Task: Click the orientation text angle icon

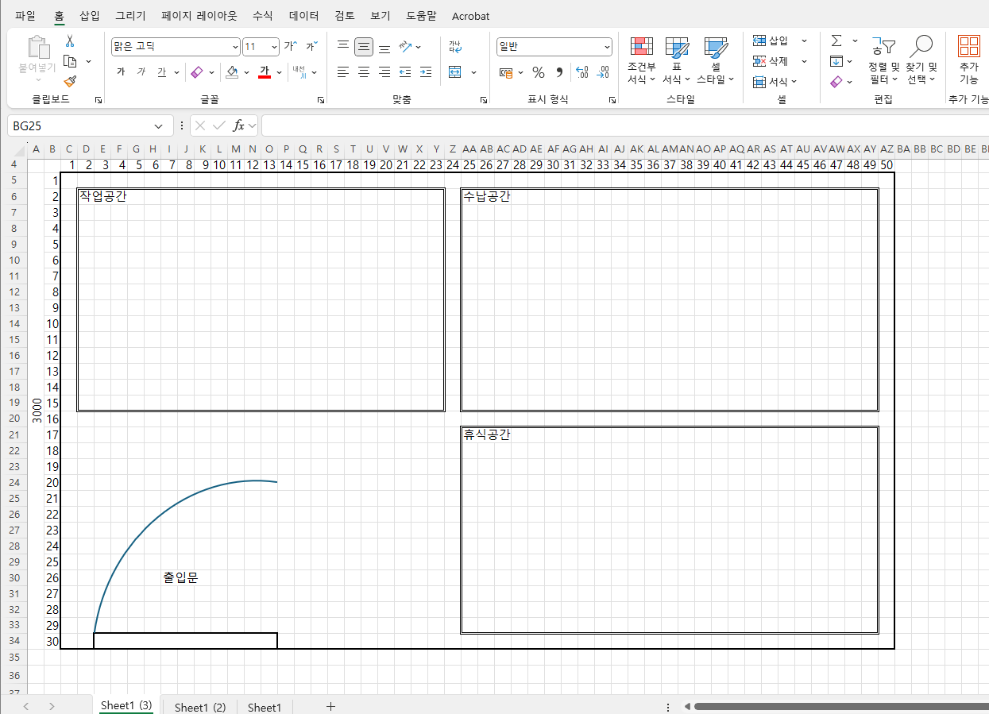Action: click(405, 47)
